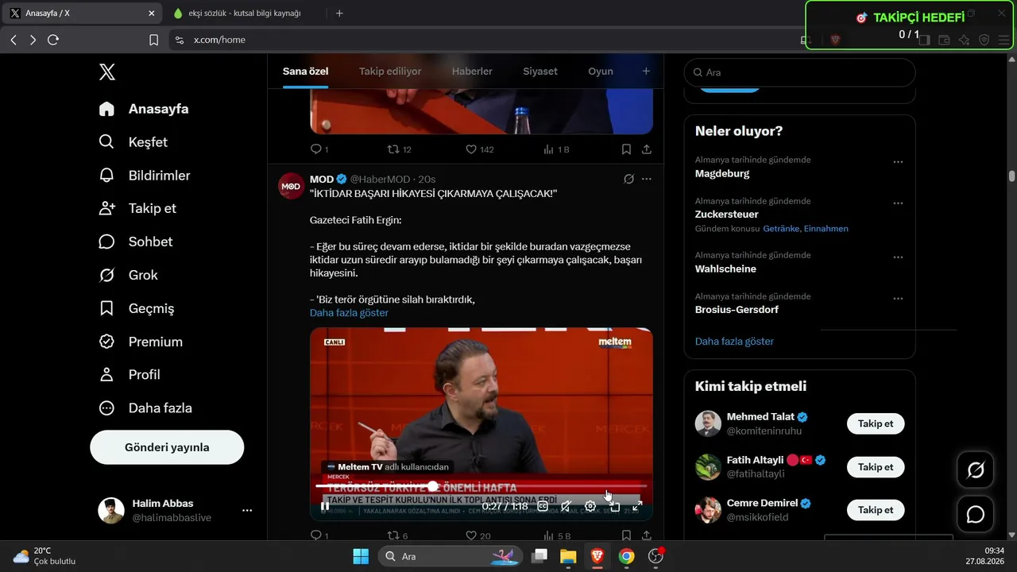Open video in picture-in-picture mode

pos(614,506)
